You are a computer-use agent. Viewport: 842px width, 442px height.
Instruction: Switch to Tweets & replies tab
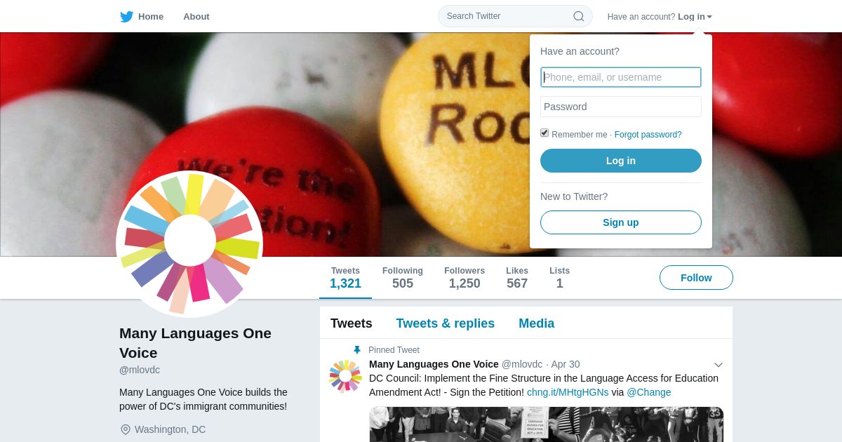[x=445, y=323]
